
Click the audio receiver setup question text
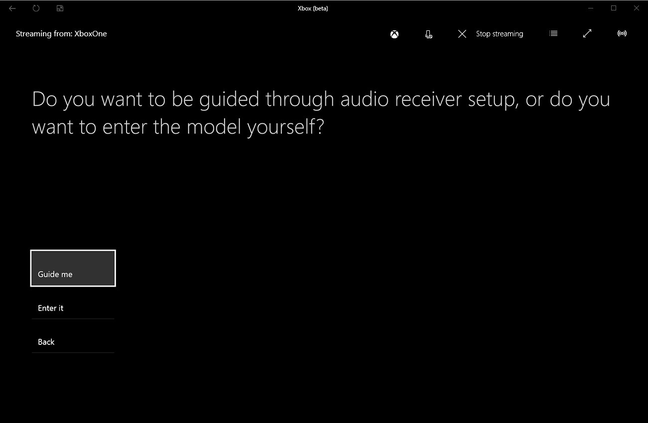tap(321, 112)
